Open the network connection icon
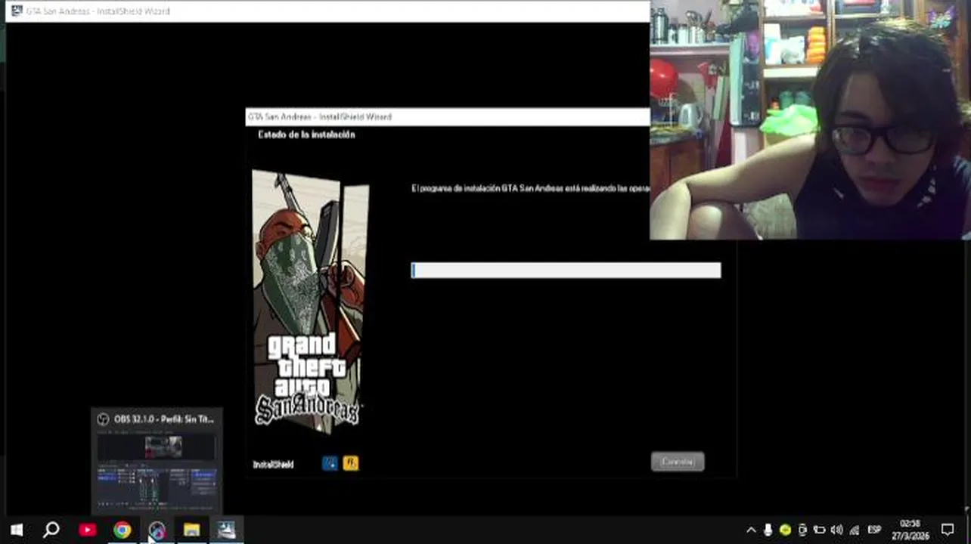 coord(855,530)
